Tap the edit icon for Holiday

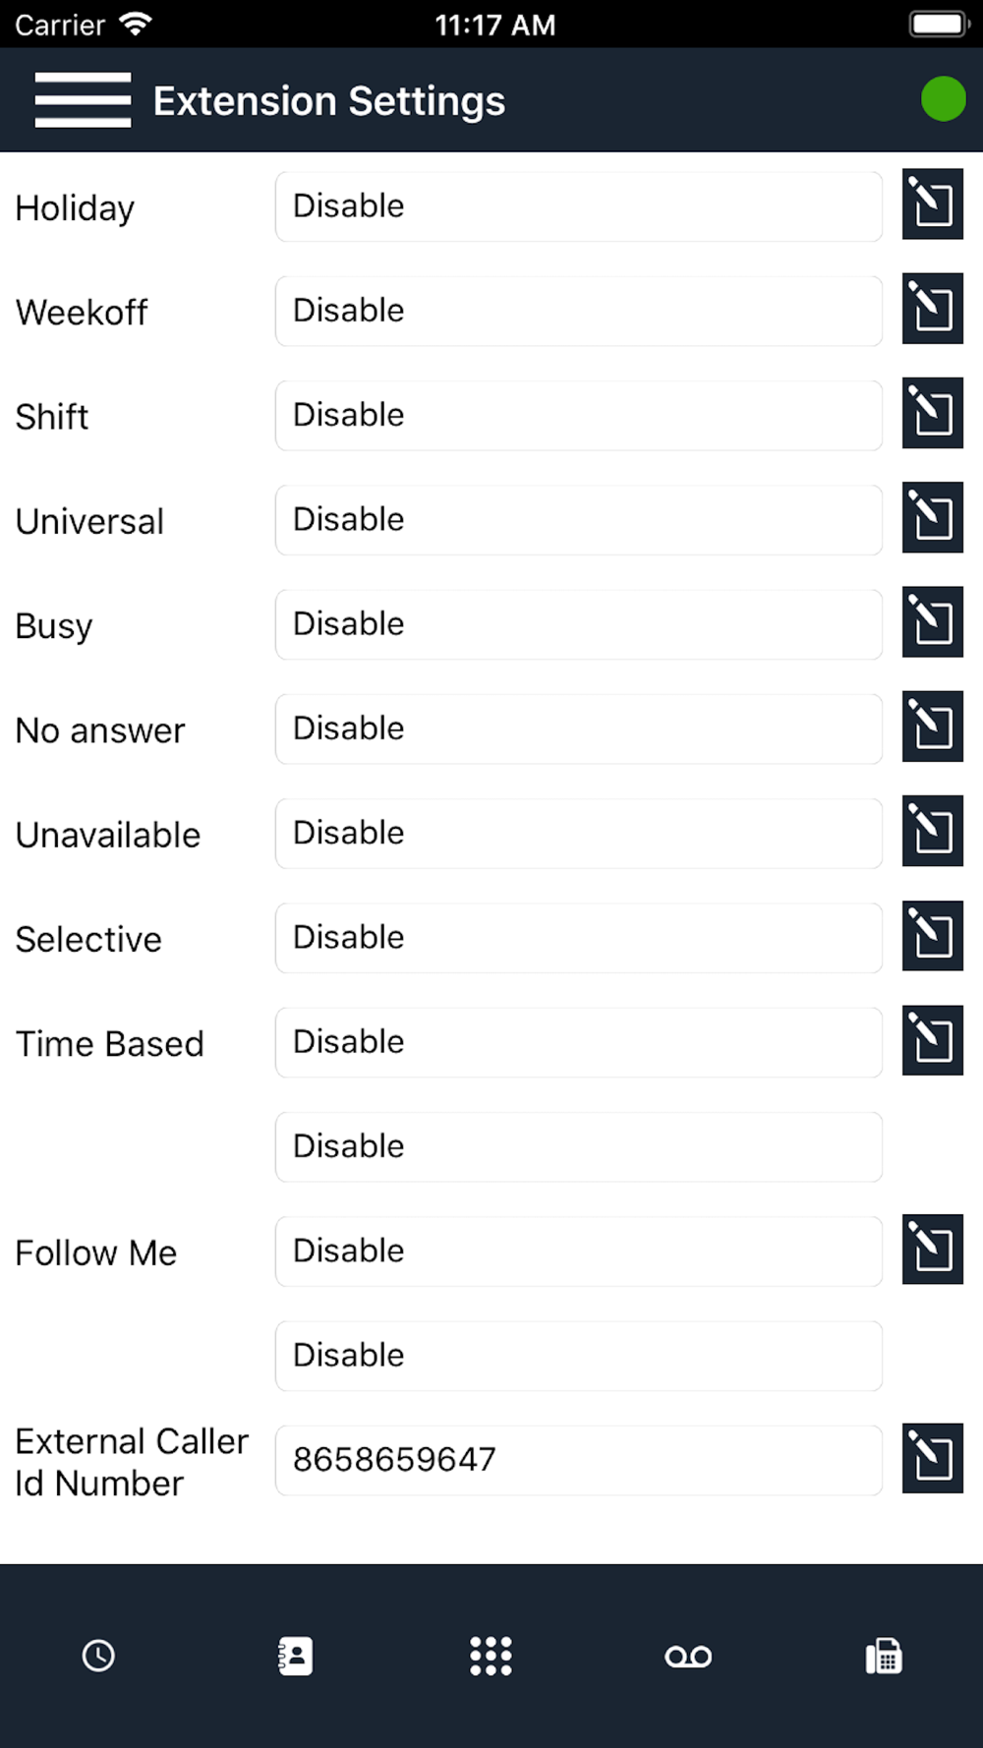[932, 204]
